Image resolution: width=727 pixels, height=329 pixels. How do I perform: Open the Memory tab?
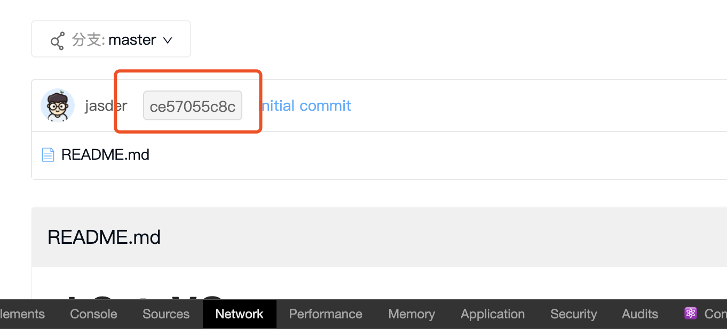(x=412, y=314)
